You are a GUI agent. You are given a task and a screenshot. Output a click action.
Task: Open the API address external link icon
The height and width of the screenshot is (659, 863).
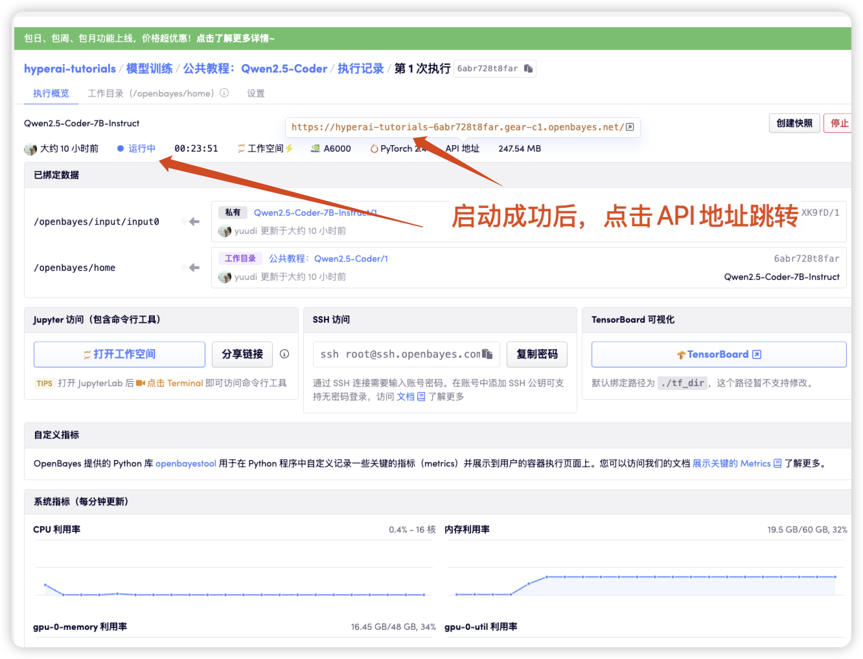click(630, 127)
